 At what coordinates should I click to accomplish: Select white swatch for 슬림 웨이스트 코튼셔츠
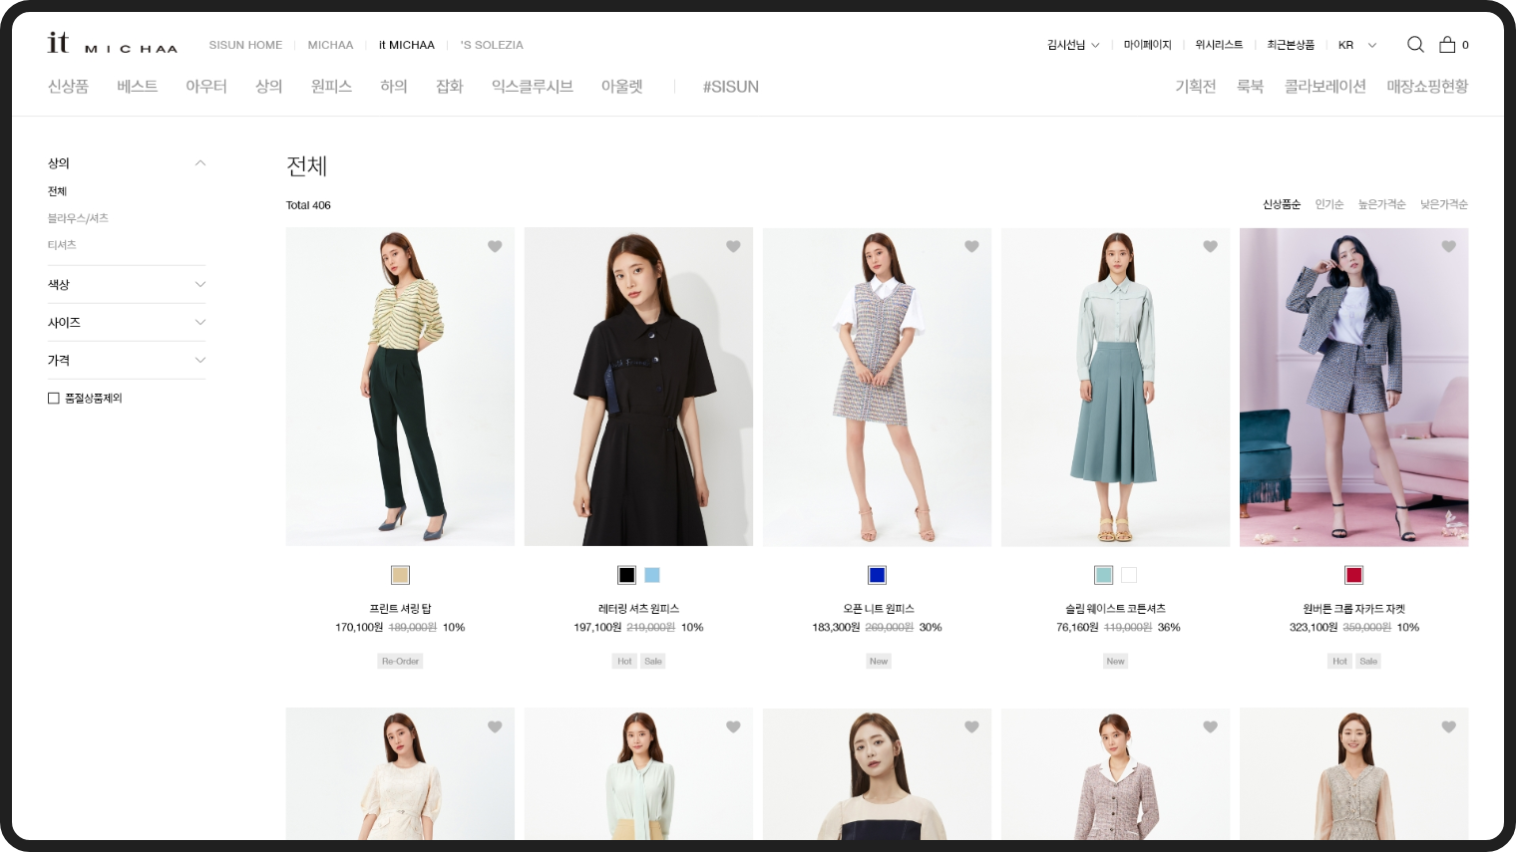click(1129, 575)
